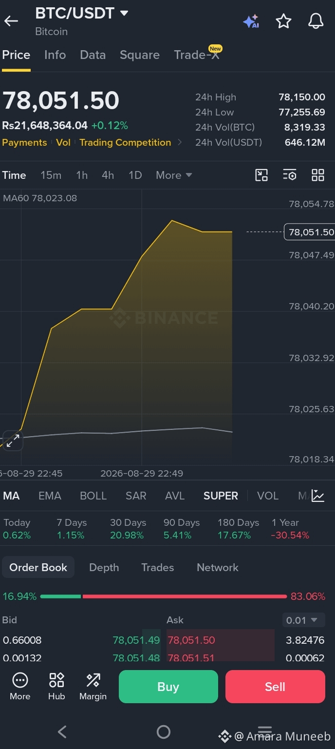Viewport: 335px width, 749px height.
Task: Add BTC/USDT to favorites with star icon
Action: [x=283, y=21]
